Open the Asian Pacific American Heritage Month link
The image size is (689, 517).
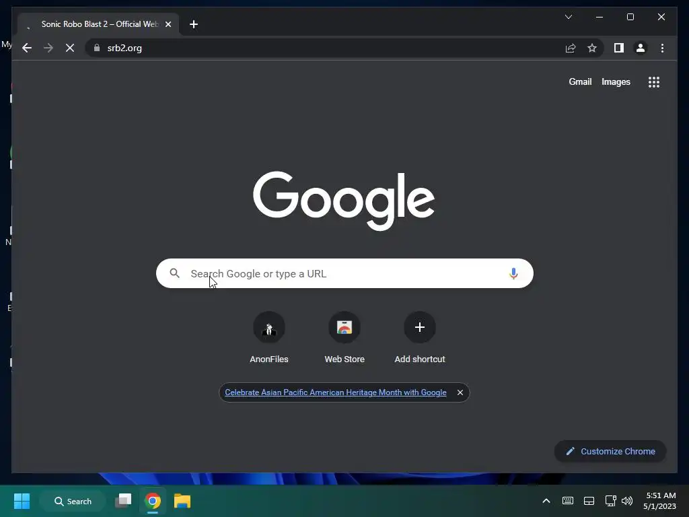(x=335, y=392)
